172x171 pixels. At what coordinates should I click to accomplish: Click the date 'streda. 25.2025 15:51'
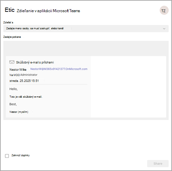pyautogui.click(x=24, y=81)
